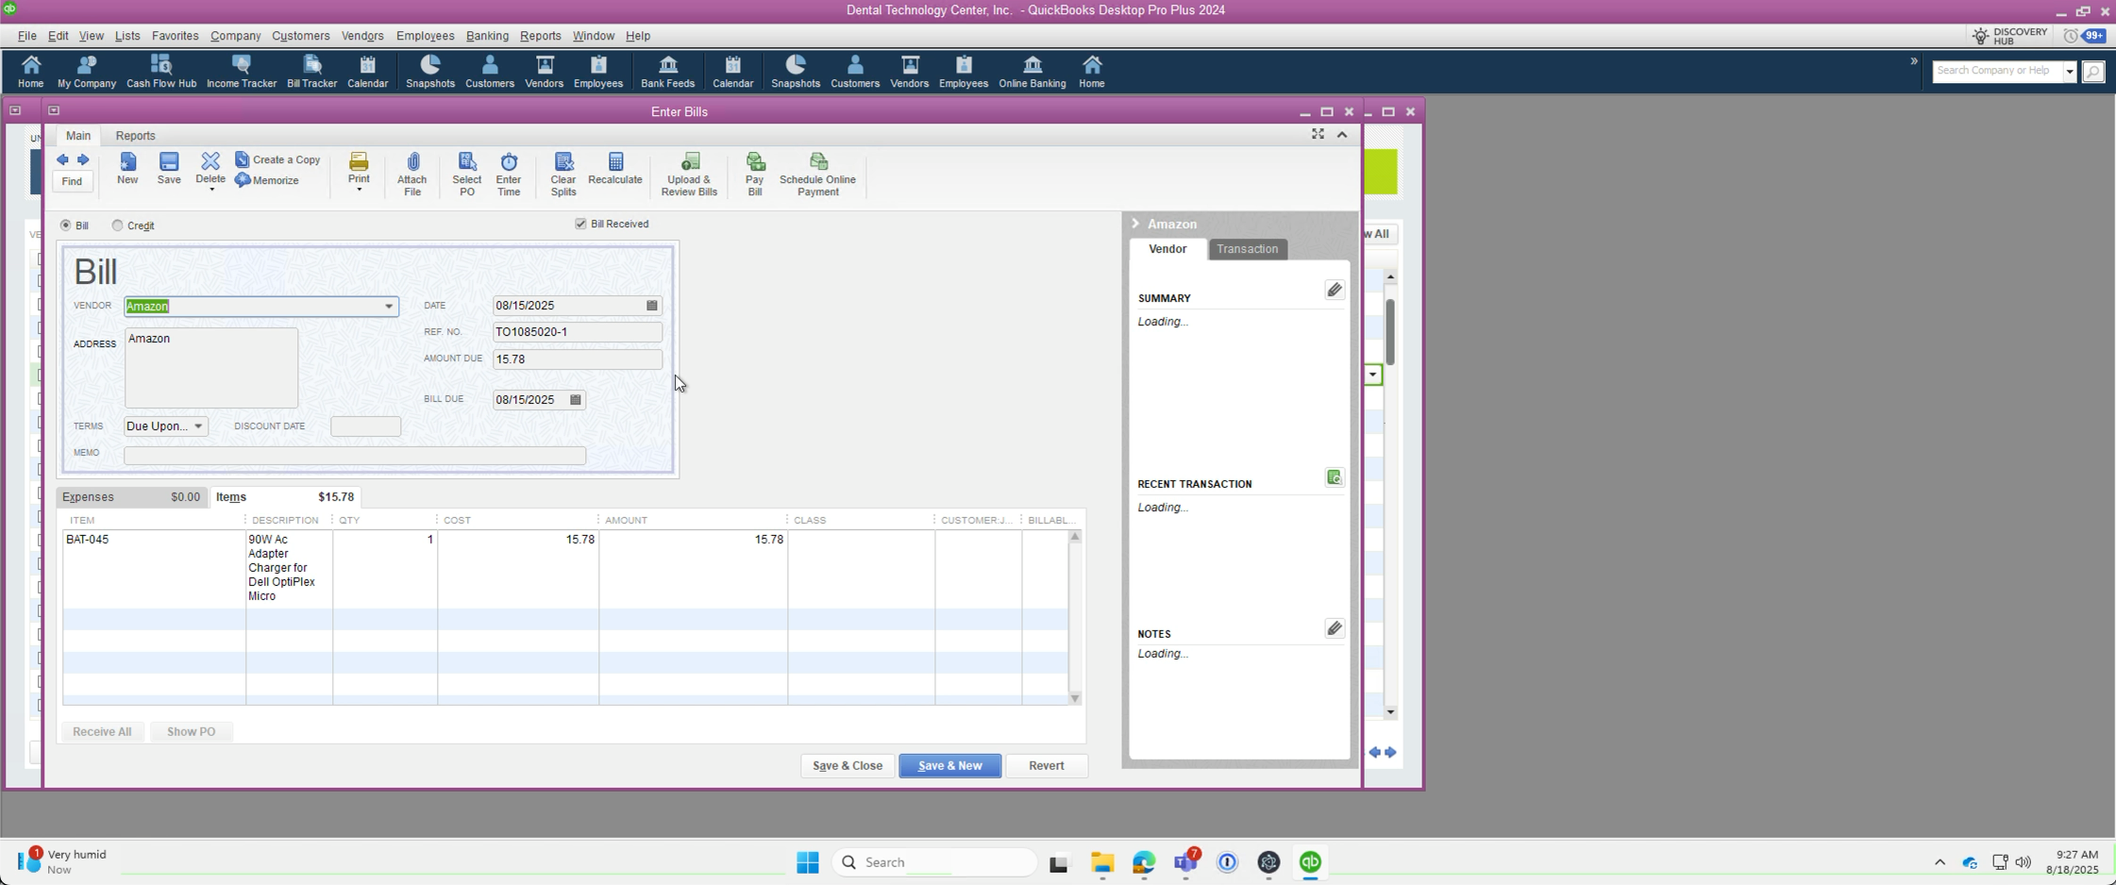This screenshot has width=2116, height=885.
Task: Click the Save & Close button
Action: [x=848, y=765]
